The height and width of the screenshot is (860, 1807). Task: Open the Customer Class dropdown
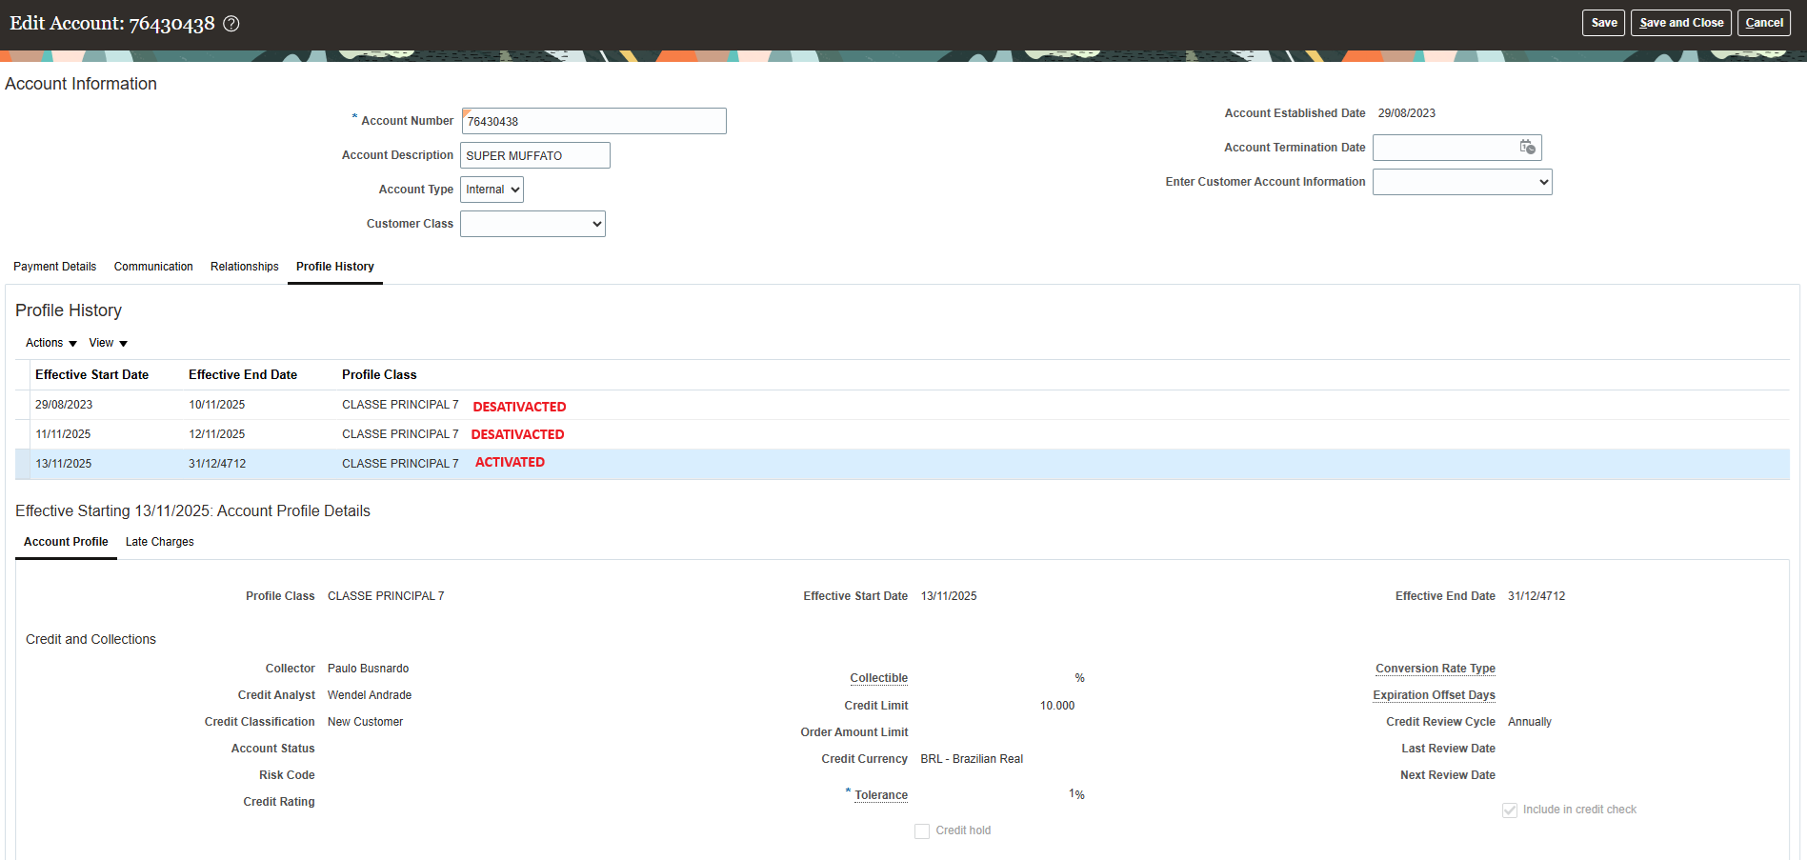pos(532,223)
